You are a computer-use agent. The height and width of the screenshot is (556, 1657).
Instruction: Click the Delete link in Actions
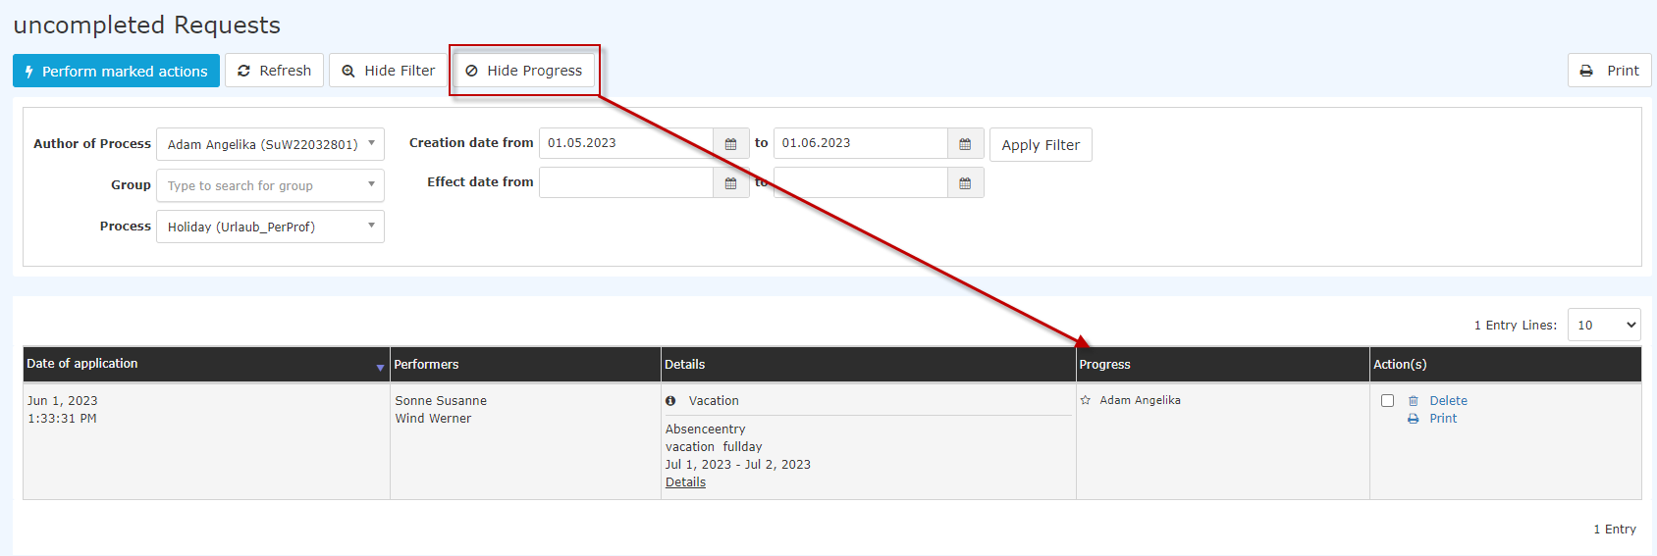(1448, 401)
